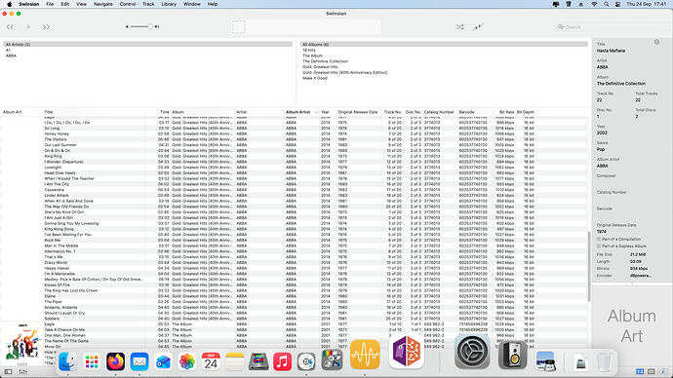Open Spotlight search in the menu bar
673x378 pixels.
click(606, 4)
